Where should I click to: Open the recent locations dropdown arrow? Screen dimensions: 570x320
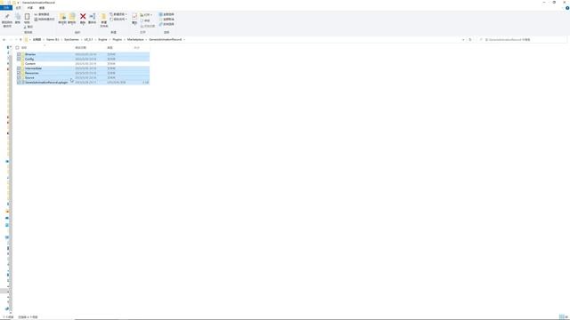pos(16,39)
